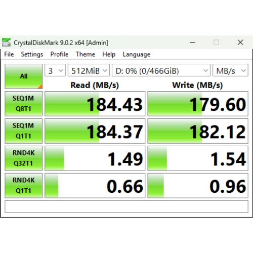Open the Help menu
The height and width of the screenshot is (253, 253).
[x=109, y=54]
